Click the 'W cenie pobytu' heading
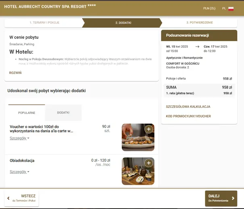 coord(24,37)
